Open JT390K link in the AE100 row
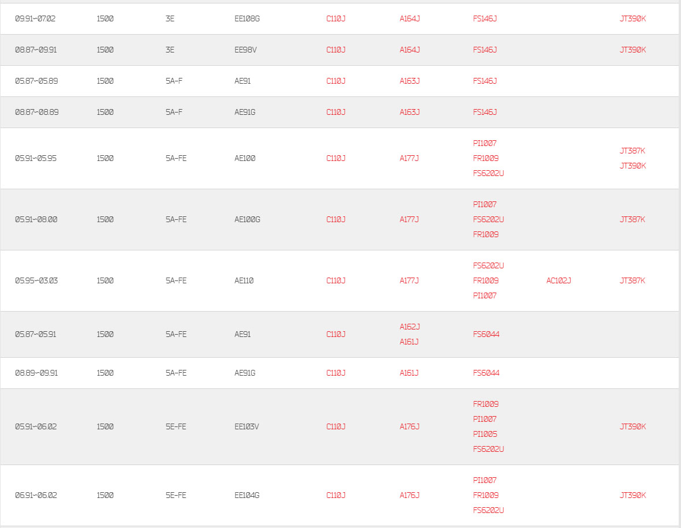 [632, 166]
